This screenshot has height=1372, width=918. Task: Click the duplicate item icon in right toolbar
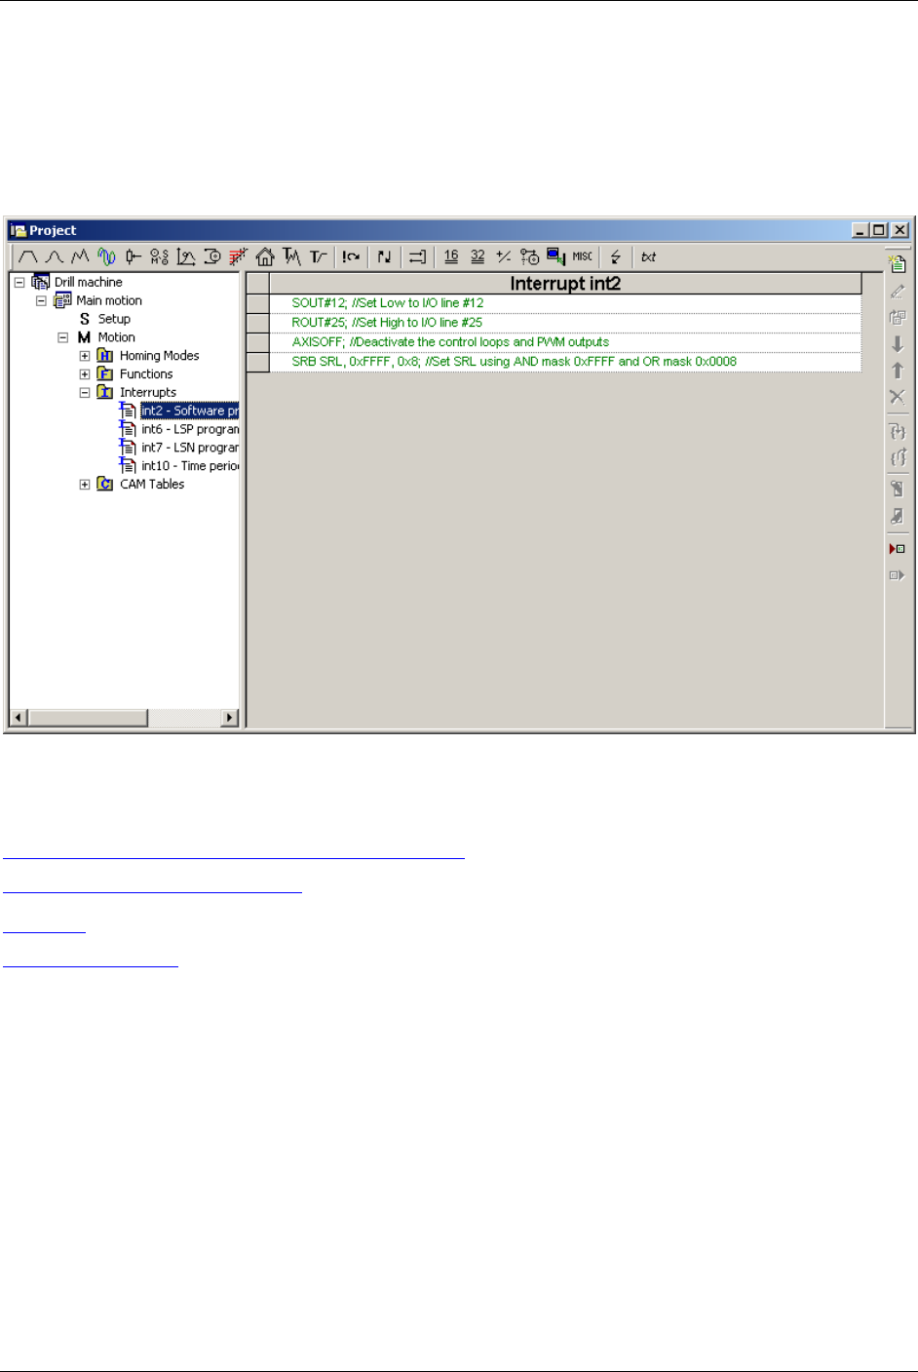pos(898,317)
